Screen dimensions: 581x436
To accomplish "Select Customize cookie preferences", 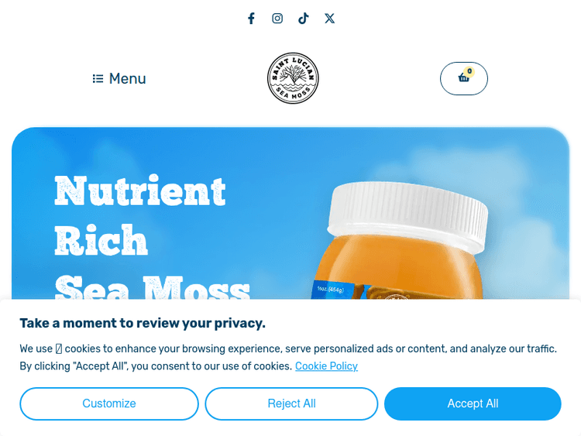I will (109, 403).
